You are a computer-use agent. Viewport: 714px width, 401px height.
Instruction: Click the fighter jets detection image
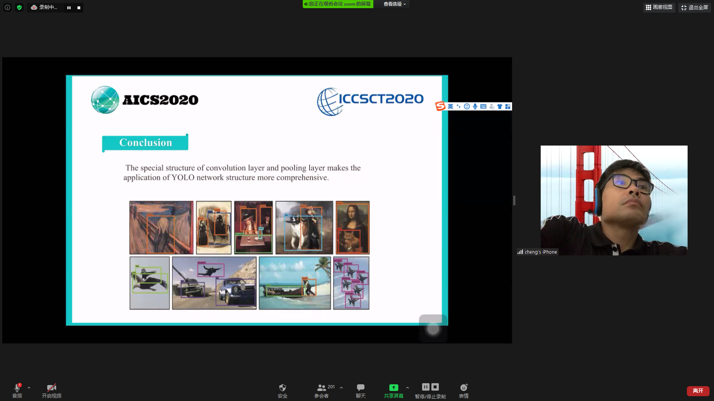(351, 283)
